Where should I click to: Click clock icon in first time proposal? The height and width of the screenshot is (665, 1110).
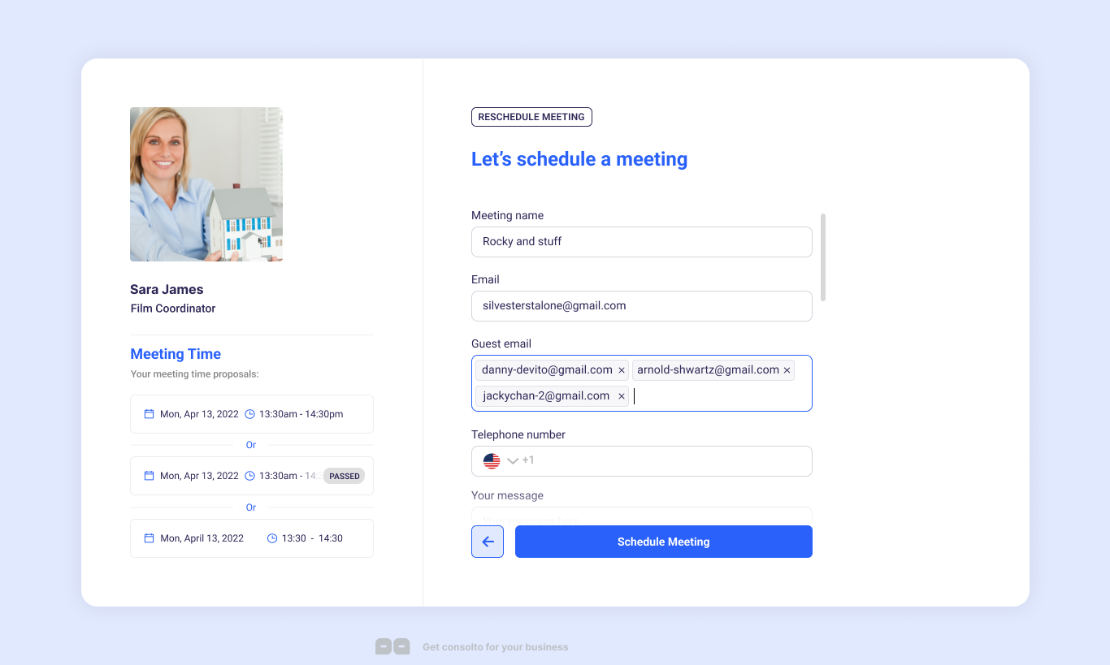250,414
